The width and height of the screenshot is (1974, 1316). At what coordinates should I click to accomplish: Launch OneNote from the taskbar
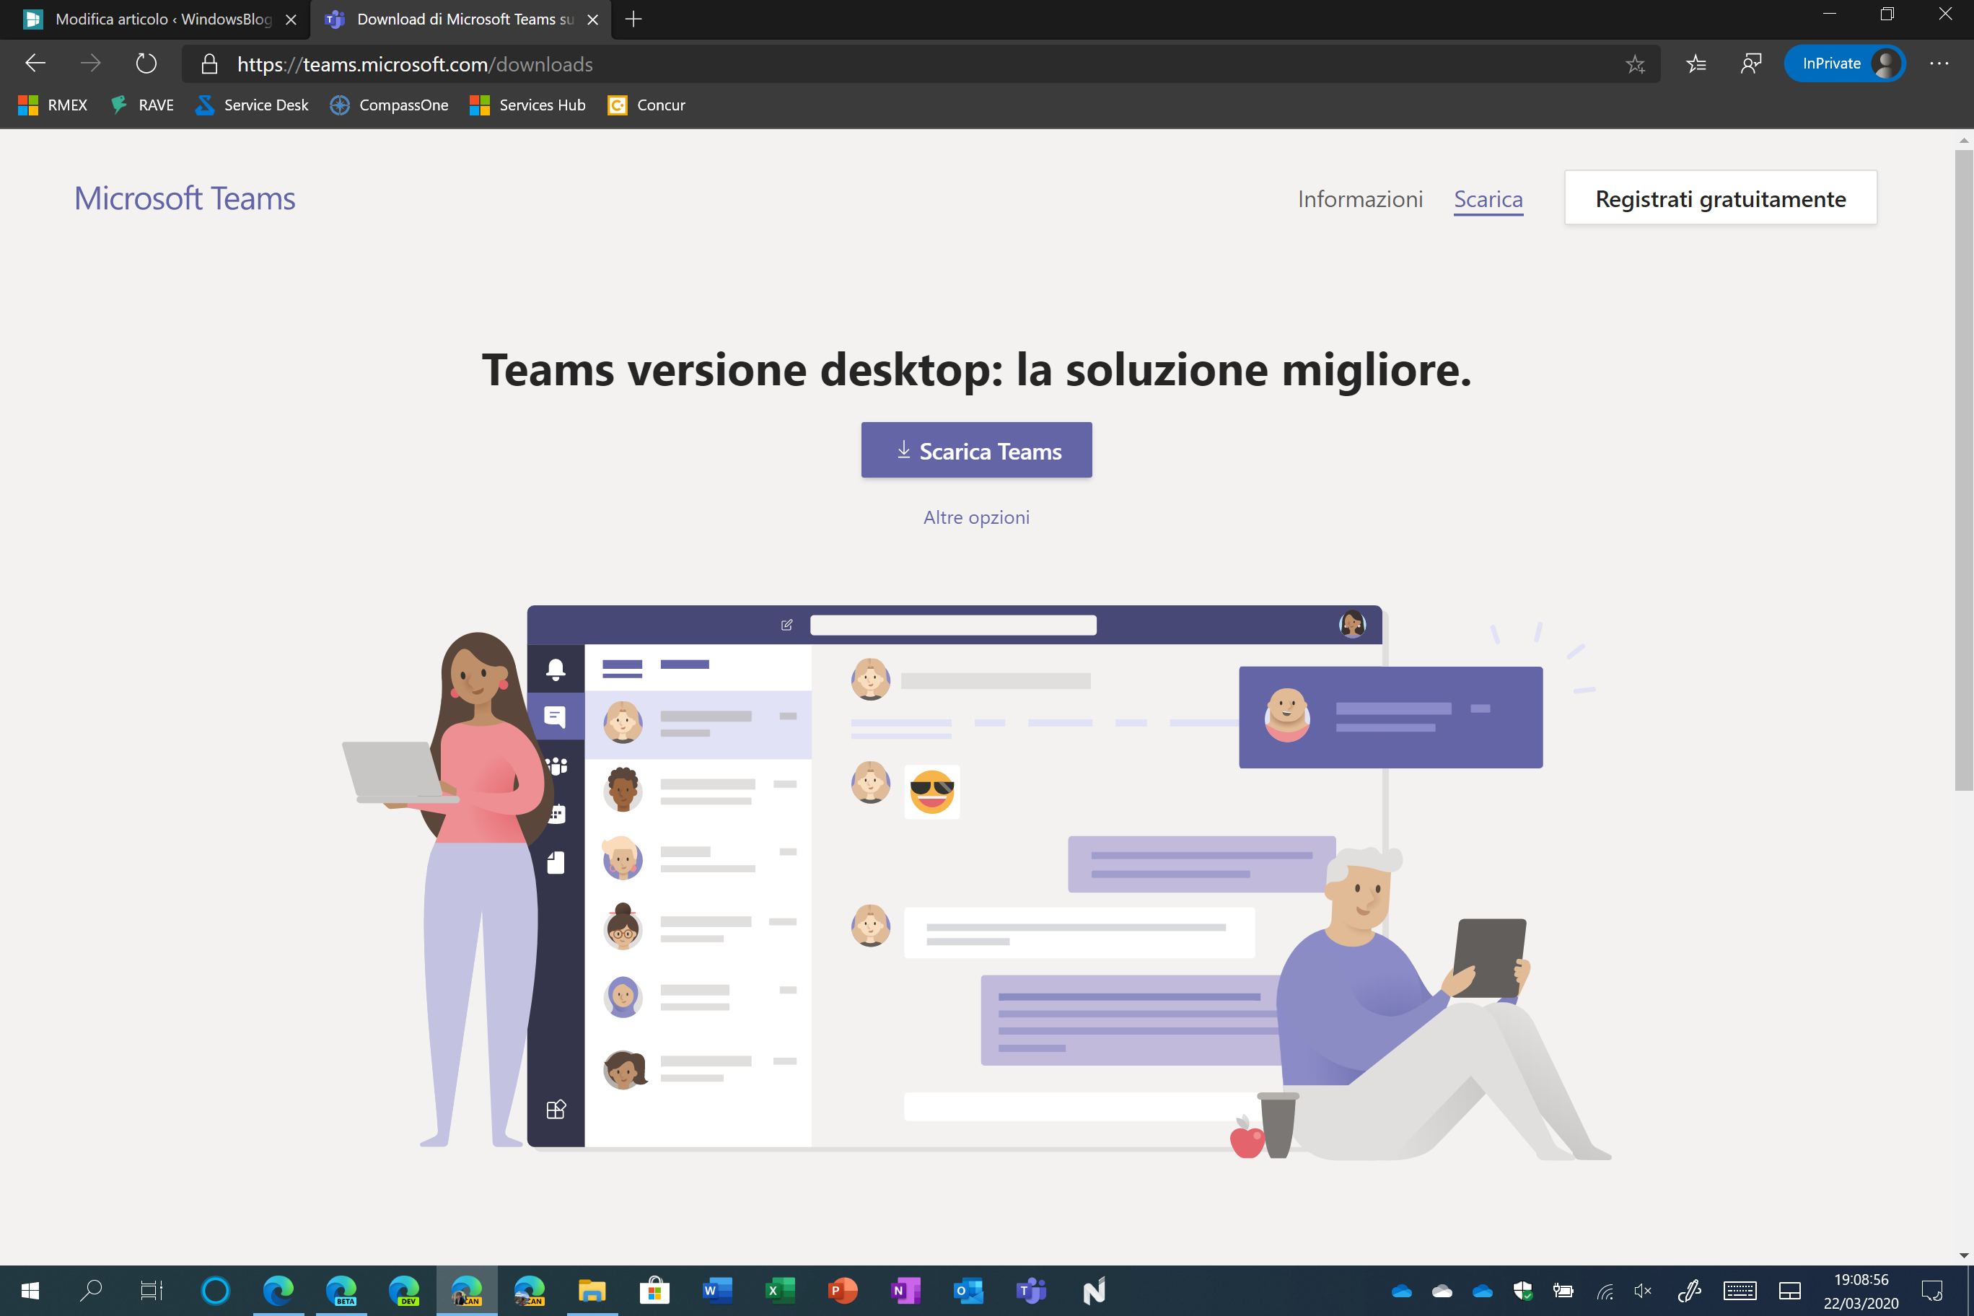coord(905,1291)
